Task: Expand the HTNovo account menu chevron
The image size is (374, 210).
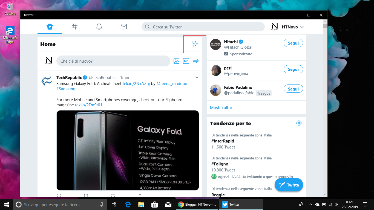Action: (x=302, y=27)
